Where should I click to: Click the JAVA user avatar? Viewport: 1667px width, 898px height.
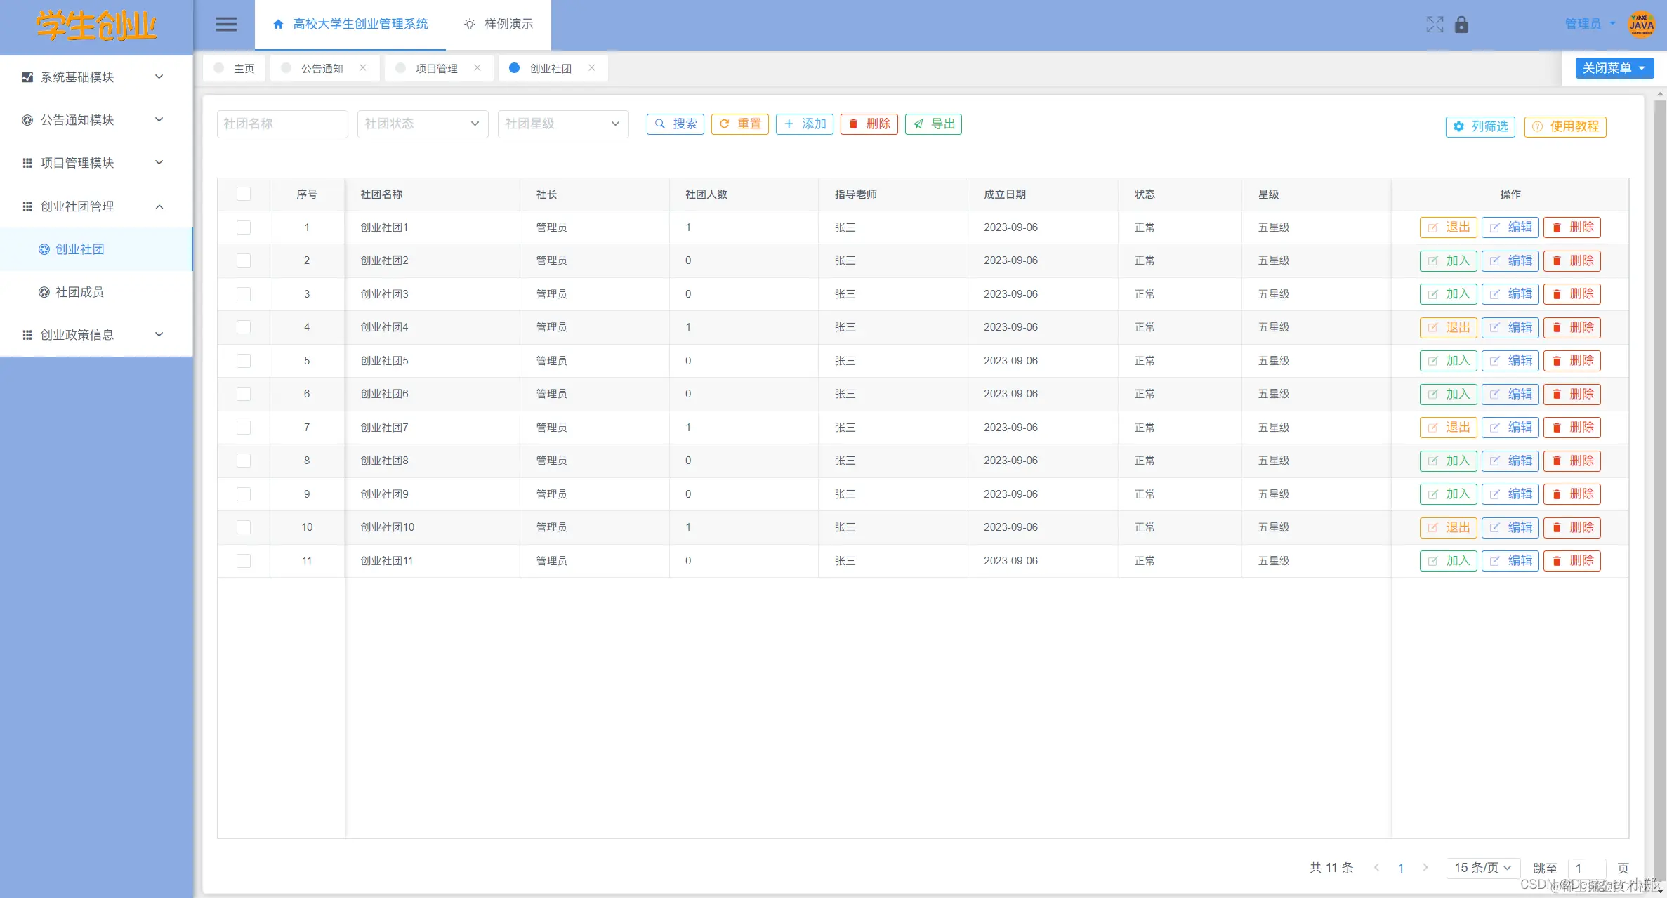[1641, 25]
